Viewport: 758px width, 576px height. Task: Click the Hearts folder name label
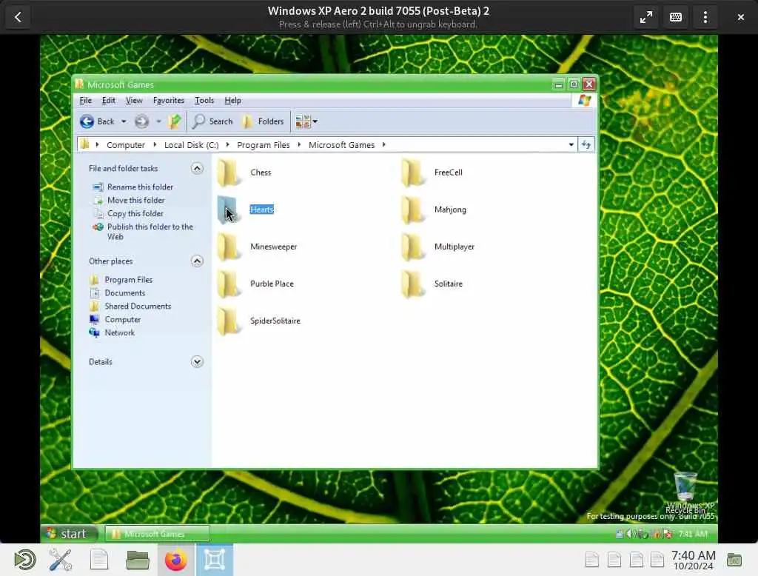262,210
